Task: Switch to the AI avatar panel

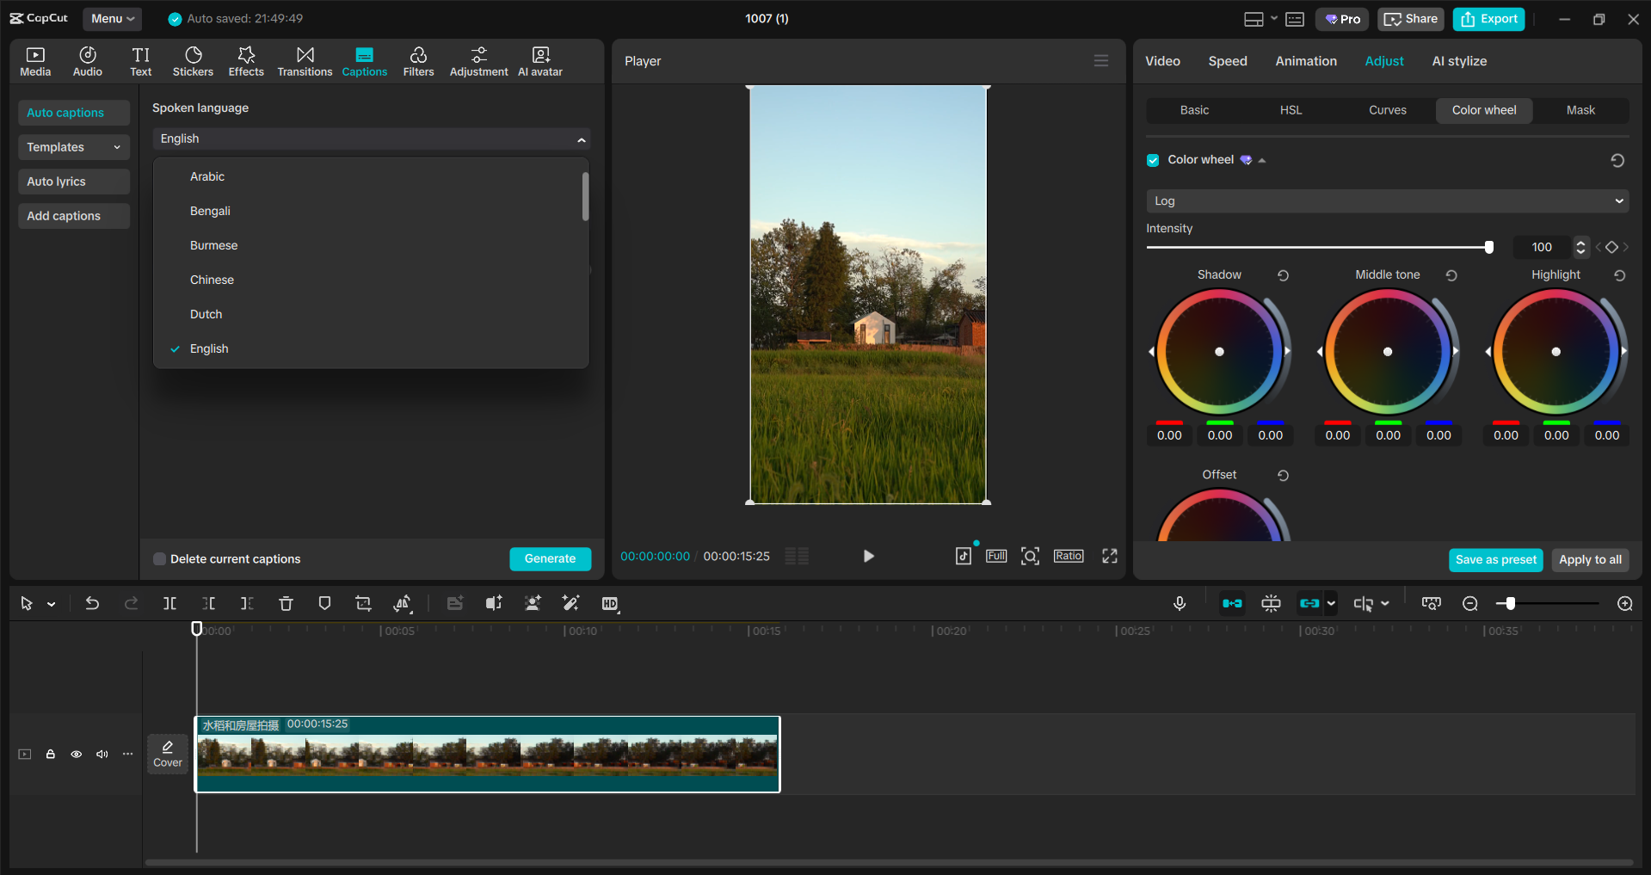Action: [x=539, y=60]
